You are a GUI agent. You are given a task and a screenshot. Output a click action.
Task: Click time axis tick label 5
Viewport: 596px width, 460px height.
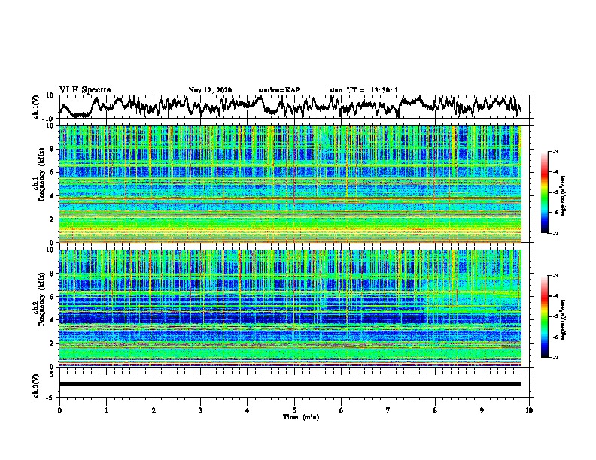(294, 410)
